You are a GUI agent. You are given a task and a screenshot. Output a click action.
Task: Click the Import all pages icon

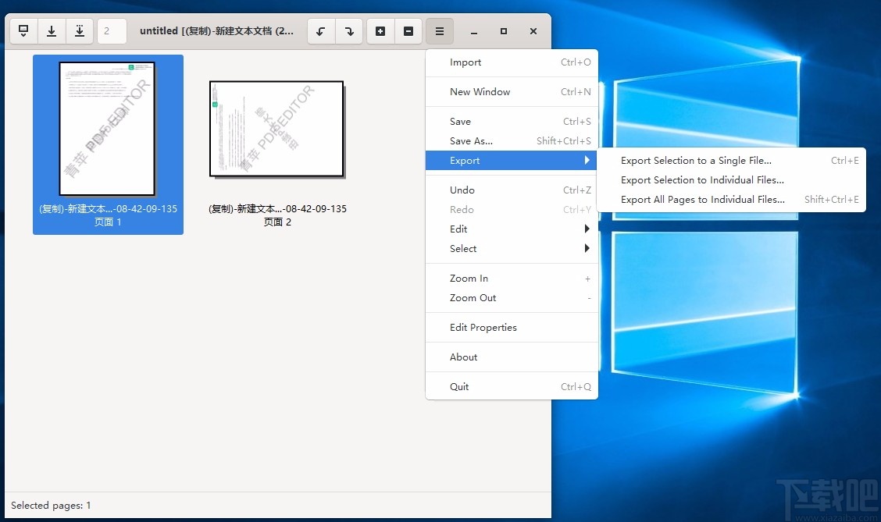pos(80,31)
